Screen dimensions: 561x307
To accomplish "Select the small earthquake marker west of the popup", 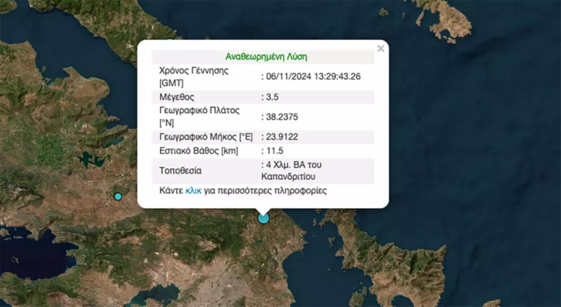I will point(118,196).
